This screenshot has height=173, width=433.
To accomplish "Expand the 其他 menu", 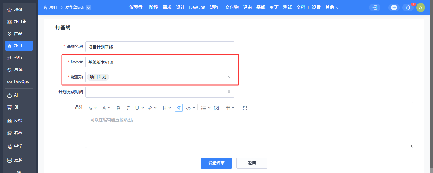I will (x=332, y=7).
